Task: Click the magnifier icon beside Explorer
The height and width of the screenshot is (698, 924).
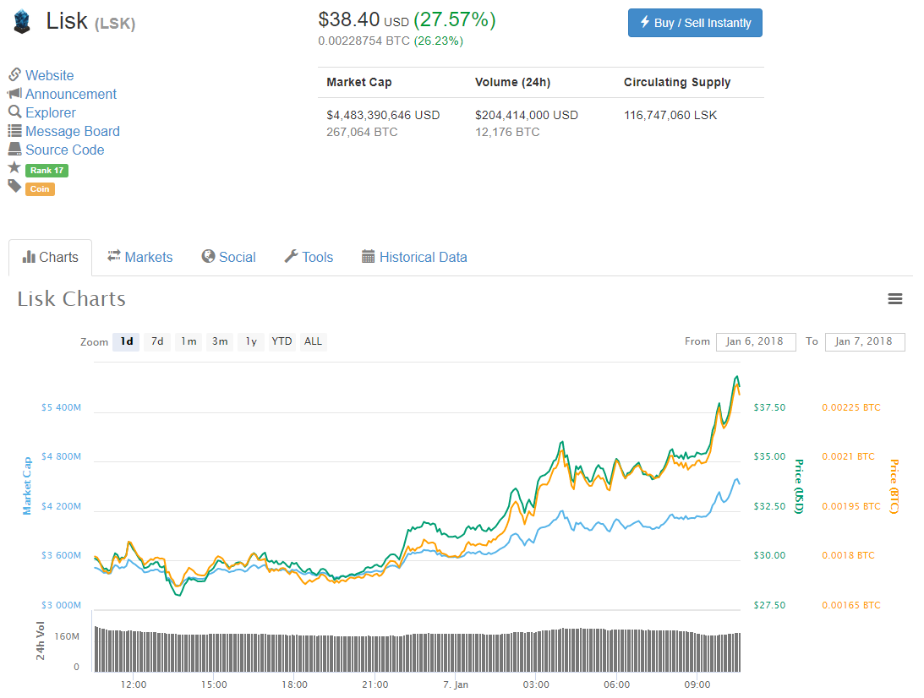Action: [x=14, y=112]
